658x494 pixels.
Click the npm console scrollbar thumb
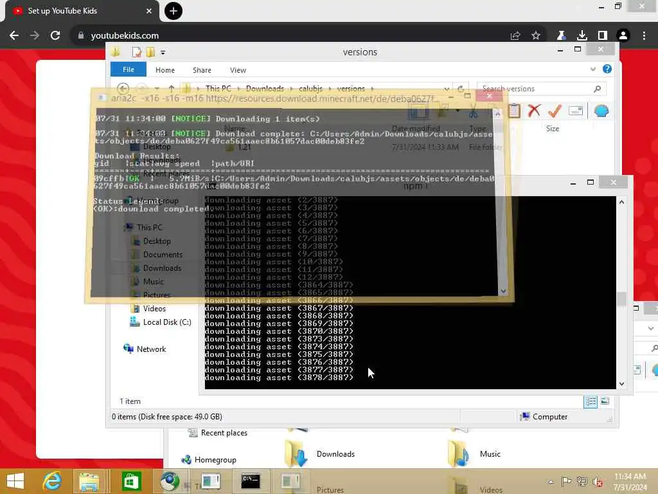coord(621,299)
